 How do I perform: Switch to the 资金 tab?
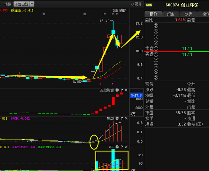coord(171,14)
